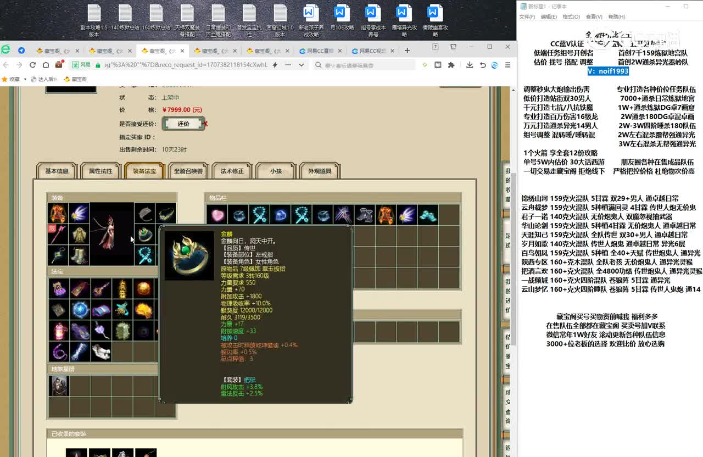
Task: Switch to the 网易CC视频 browser tab
Action: tap(373, 51)
